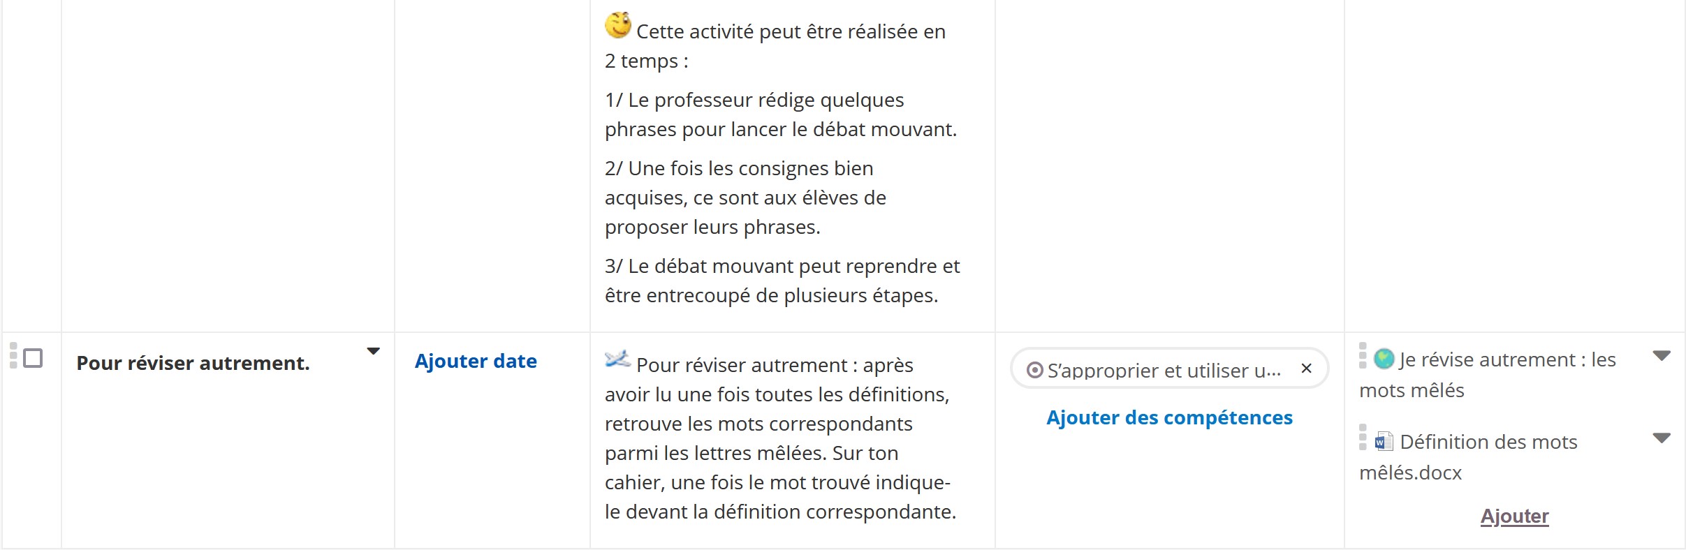Viewport: 1686px width, 550px height.
Task: Click Ajouter des compétences
Action: pos(1169,417)
